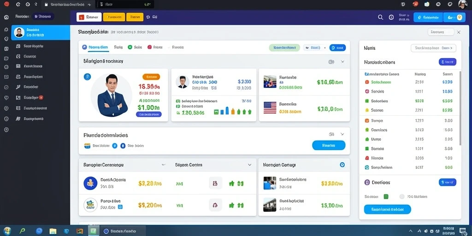Viewport: 472px width, 236px height.
Task: Show hidden tray icons with the taskbar chevron
Action: (x=410, y=231)
